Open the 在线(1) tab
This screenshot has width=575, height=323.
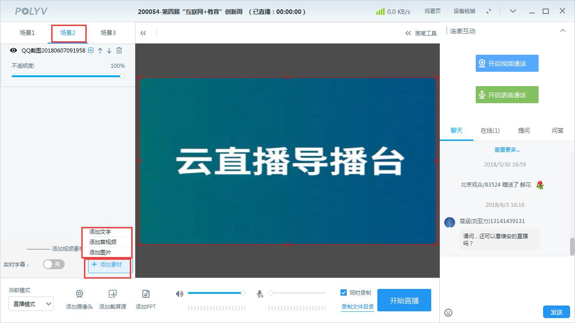click(490, 131)
